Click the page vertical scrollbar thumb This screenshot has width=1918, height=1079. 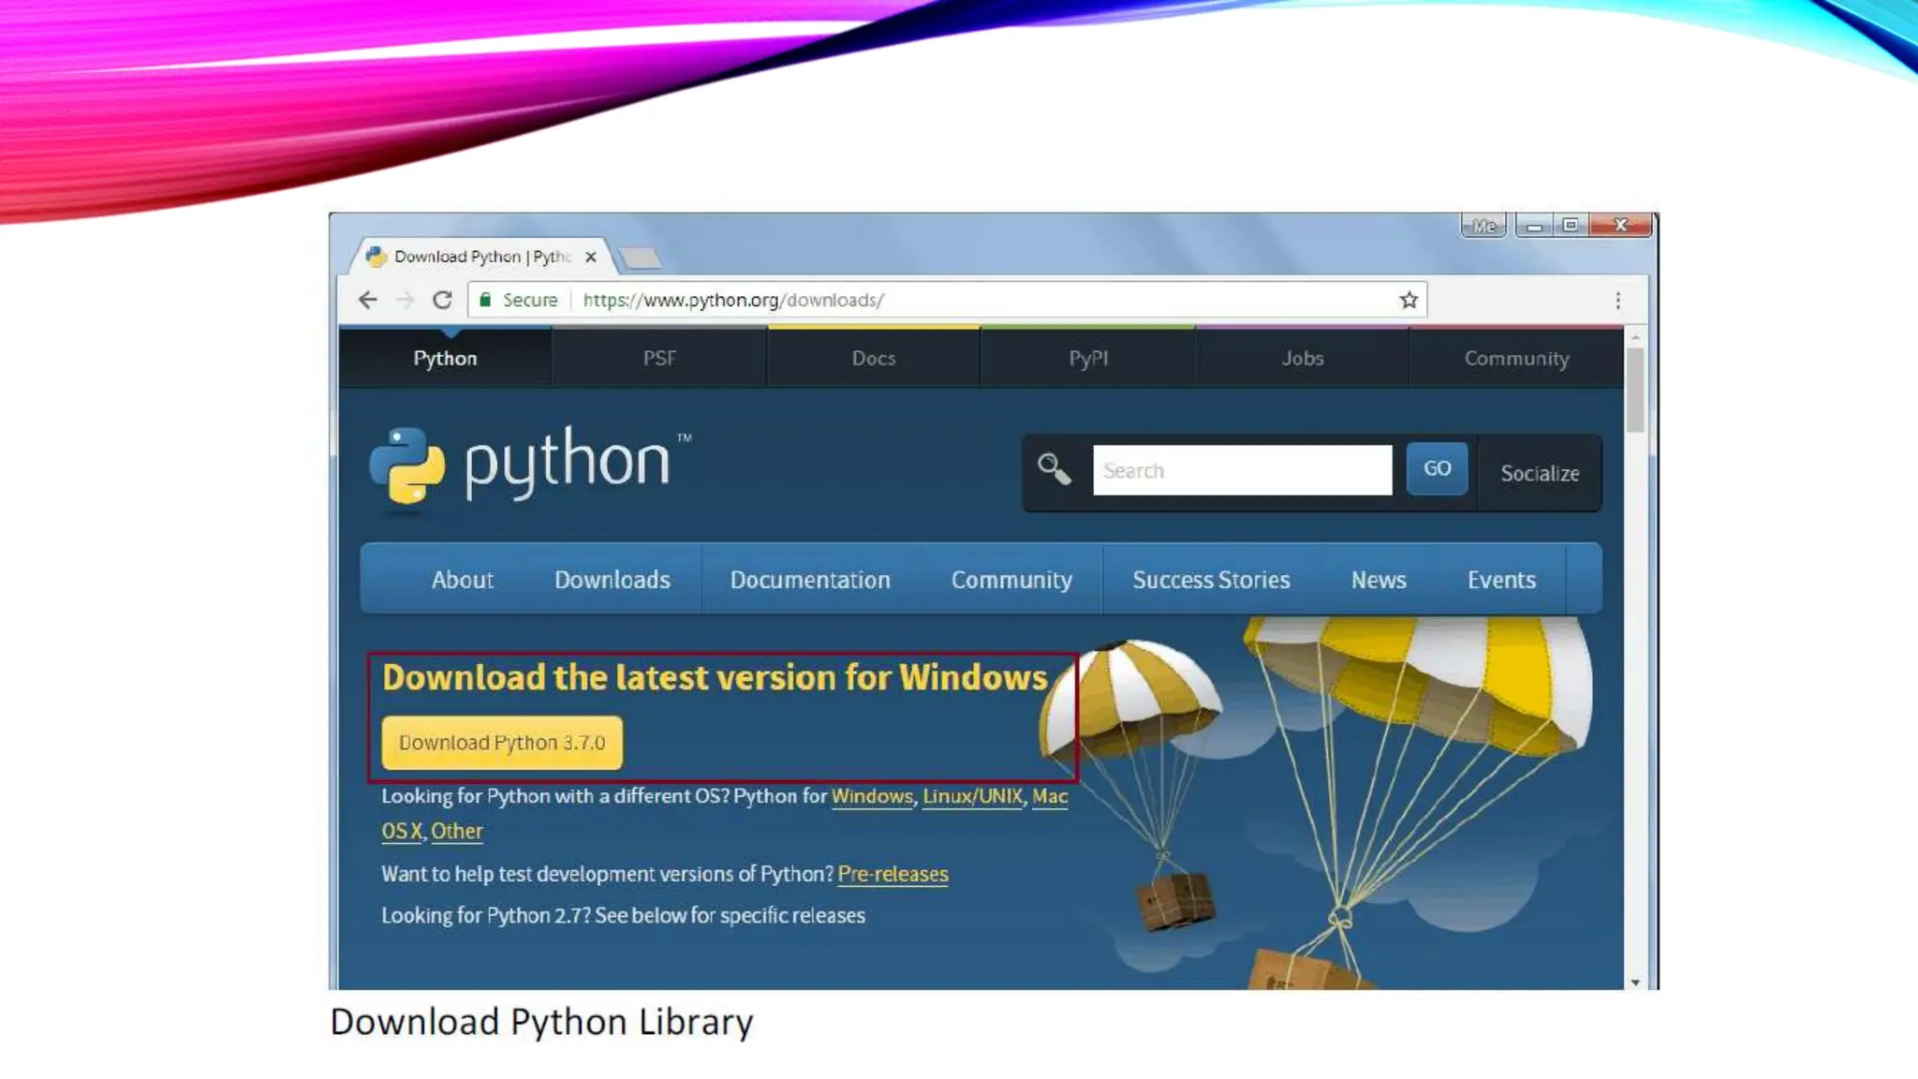tap(1635, 390)
